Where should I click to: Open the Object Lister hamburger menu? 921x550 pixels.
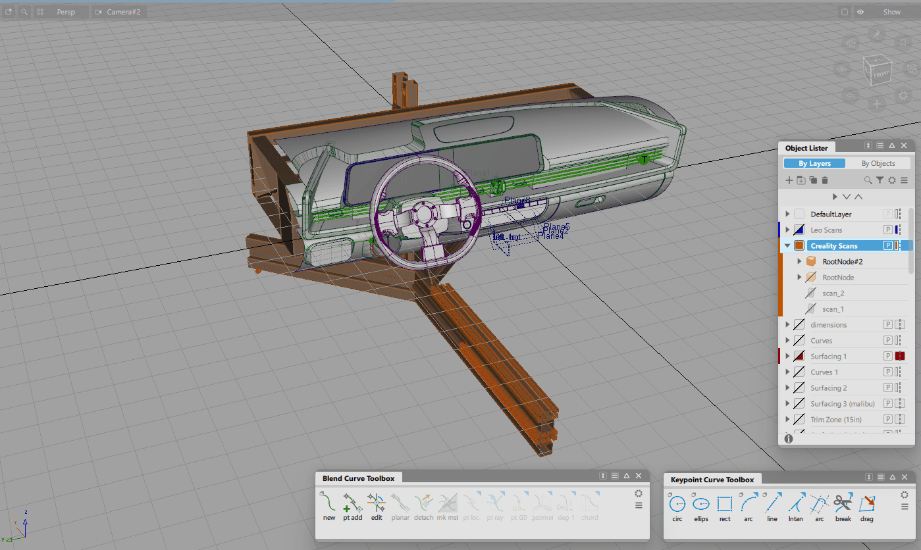coord(904,180)
